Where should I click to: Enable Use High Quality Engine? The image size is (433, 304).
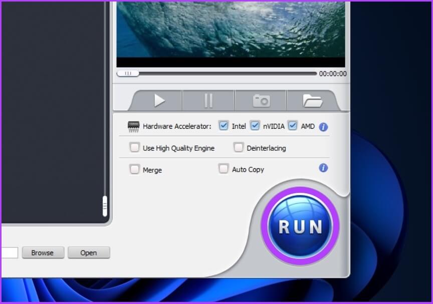(134, 147)
